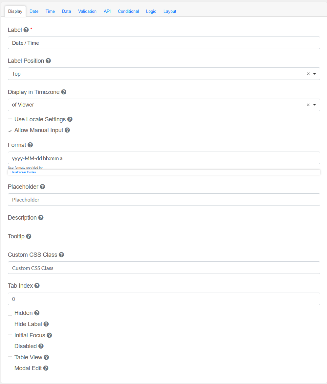Open the Conditional tab

pyautogui.click(x=128, y=11)
